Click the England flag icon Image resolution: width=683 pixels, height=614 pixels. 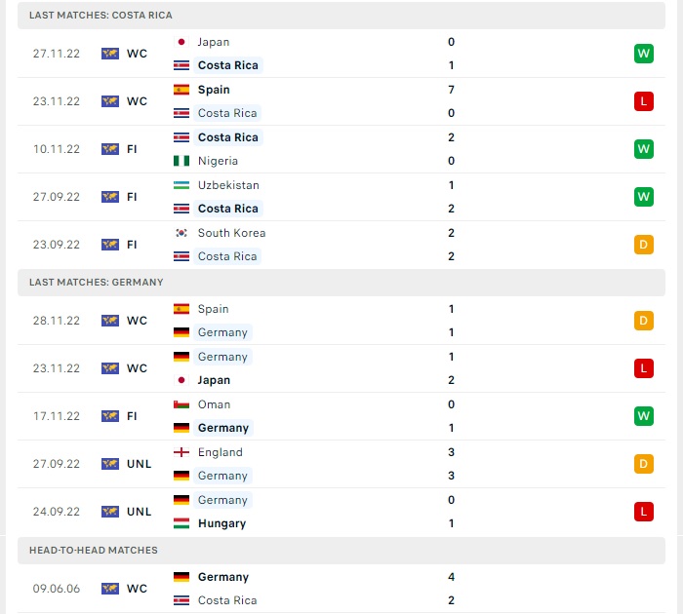point(181,452)
